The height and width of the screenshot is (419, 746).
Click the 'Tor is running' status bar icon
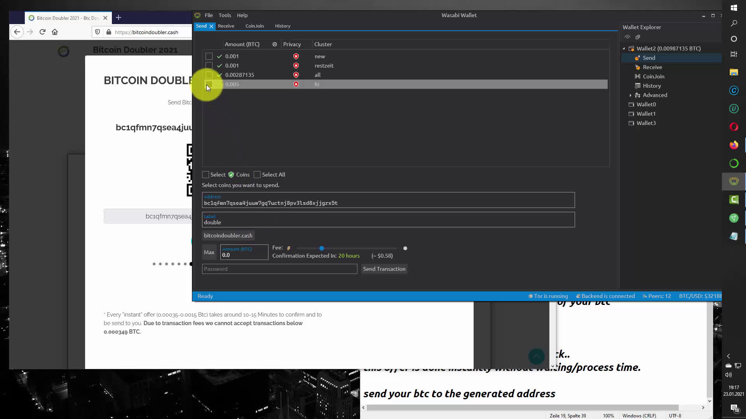tap(530, 296)
